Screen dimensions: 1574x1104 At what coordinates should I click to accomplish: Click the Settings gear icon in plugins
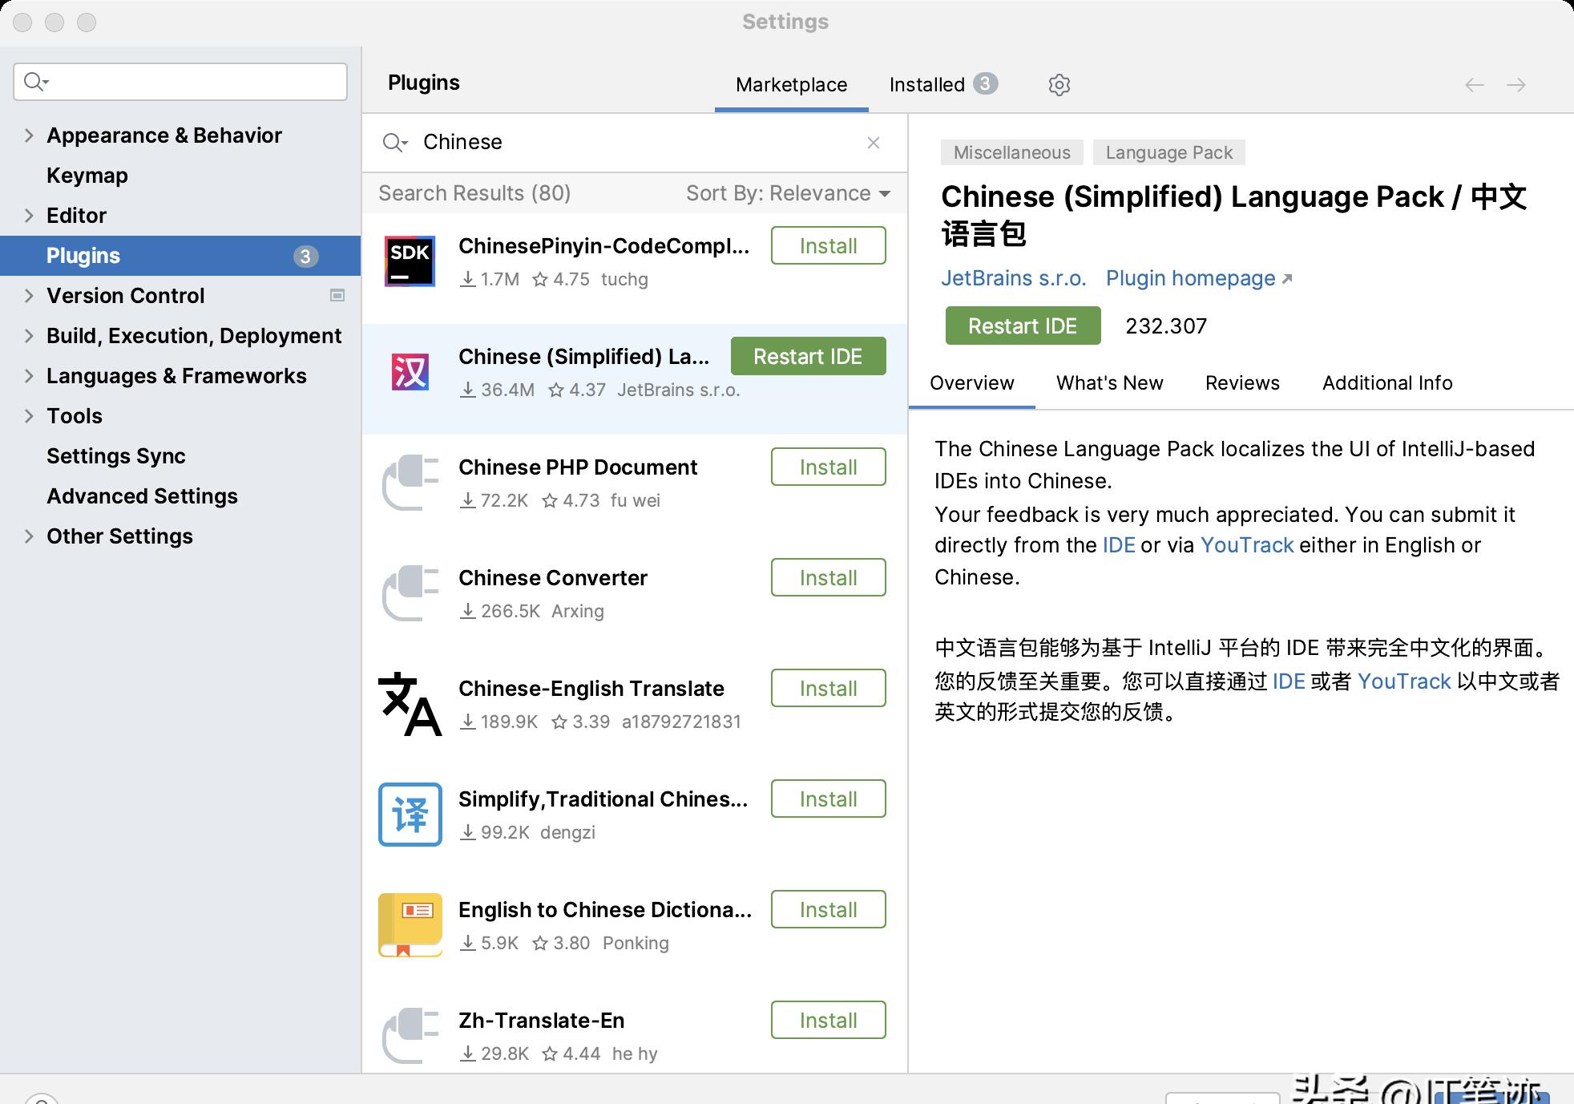1059,83
